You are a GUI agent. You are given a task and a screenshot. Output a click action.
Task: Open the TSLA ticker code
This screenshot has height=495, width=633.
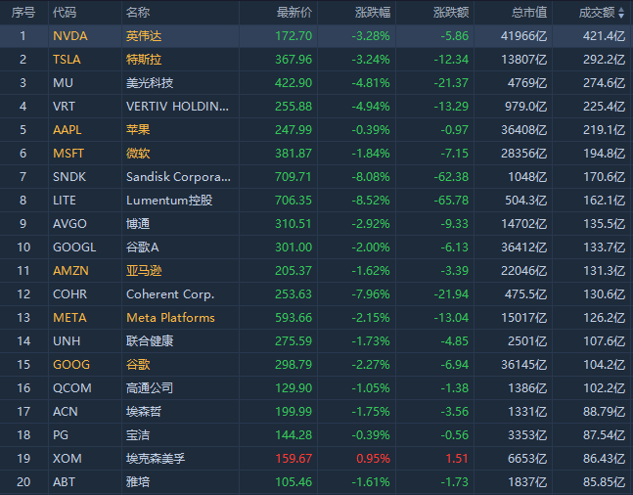coord(68,60)
